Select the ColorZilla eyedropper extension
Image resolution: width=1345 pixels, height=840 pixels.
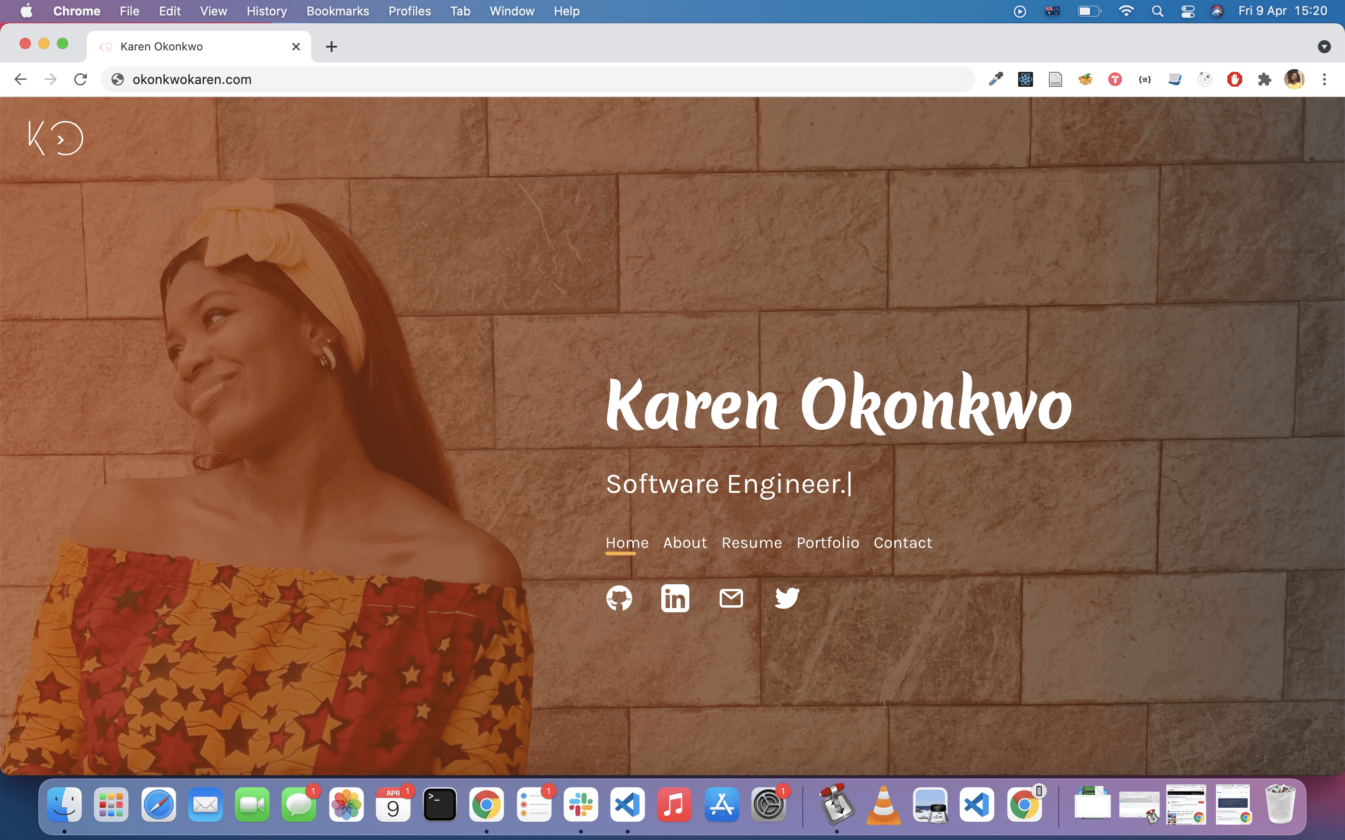coord(994,79)
